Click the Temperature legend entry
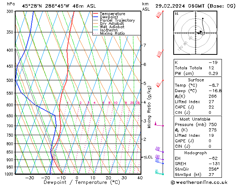Screen dimensions: 239x185 (112, 14)
